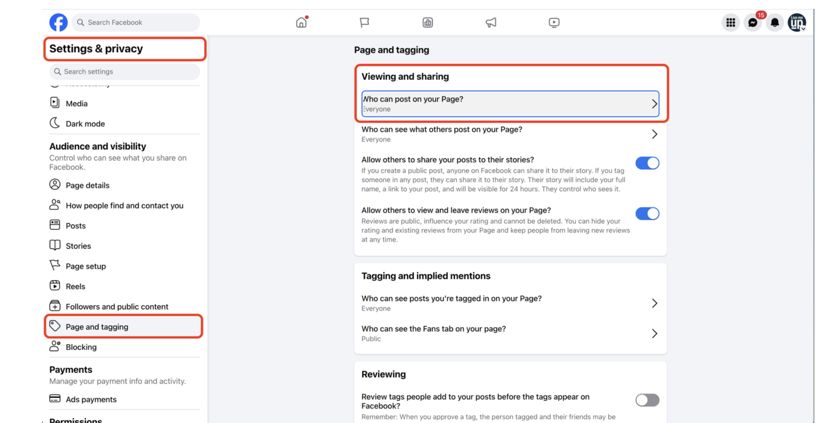The height and width of the screenshot is (423, 816).
Task: Expand Who can see the Fans tab
Action: pos(510,334)
